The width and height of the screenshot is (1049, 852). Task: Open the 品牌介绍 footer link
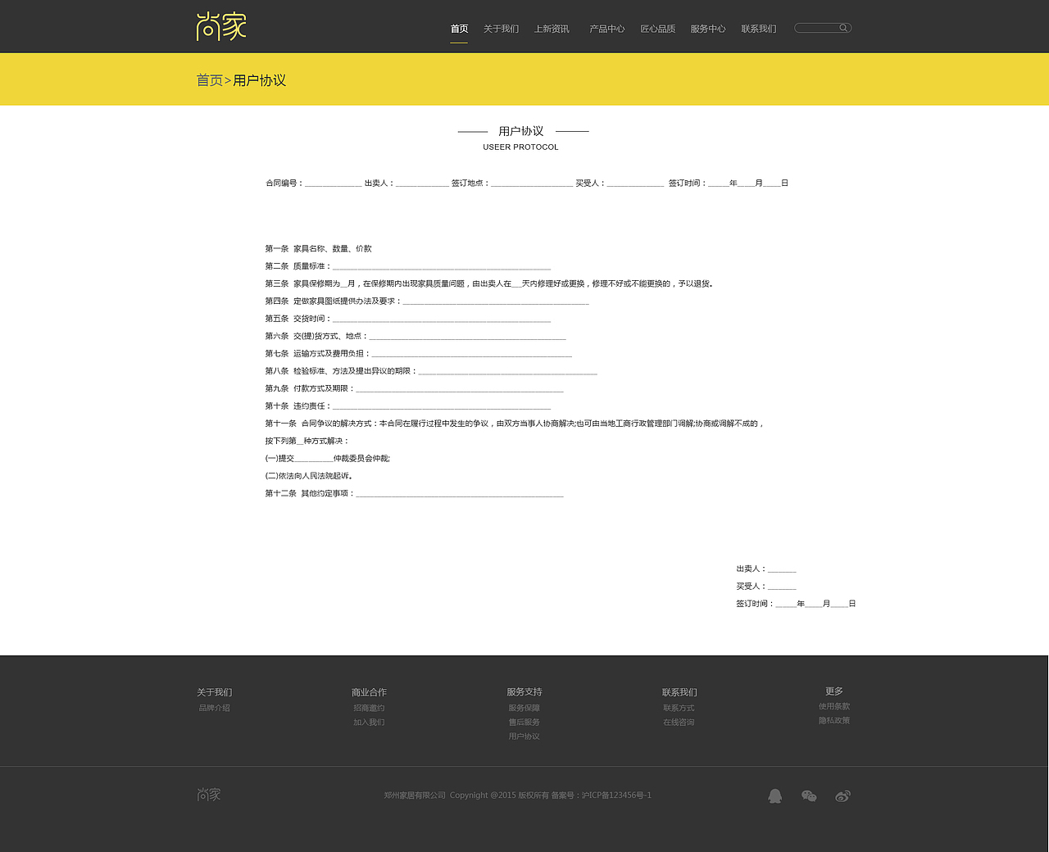point(215,708)
